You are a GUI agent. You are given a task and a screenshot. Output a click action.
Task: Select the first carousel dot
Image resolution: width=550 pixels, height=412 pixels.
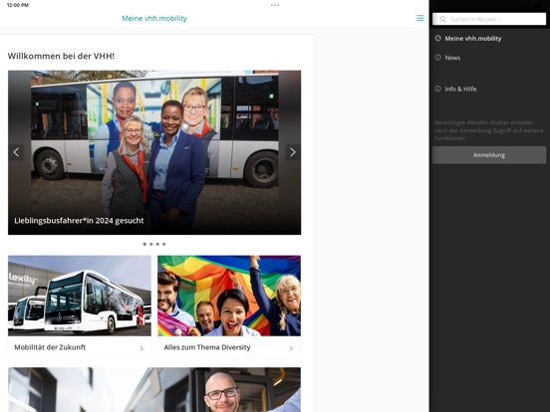pyautogui.click(x=144, y=244)
